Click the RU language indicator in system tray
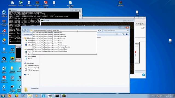This screenshot has height=98, width=175. coord(153,96)
